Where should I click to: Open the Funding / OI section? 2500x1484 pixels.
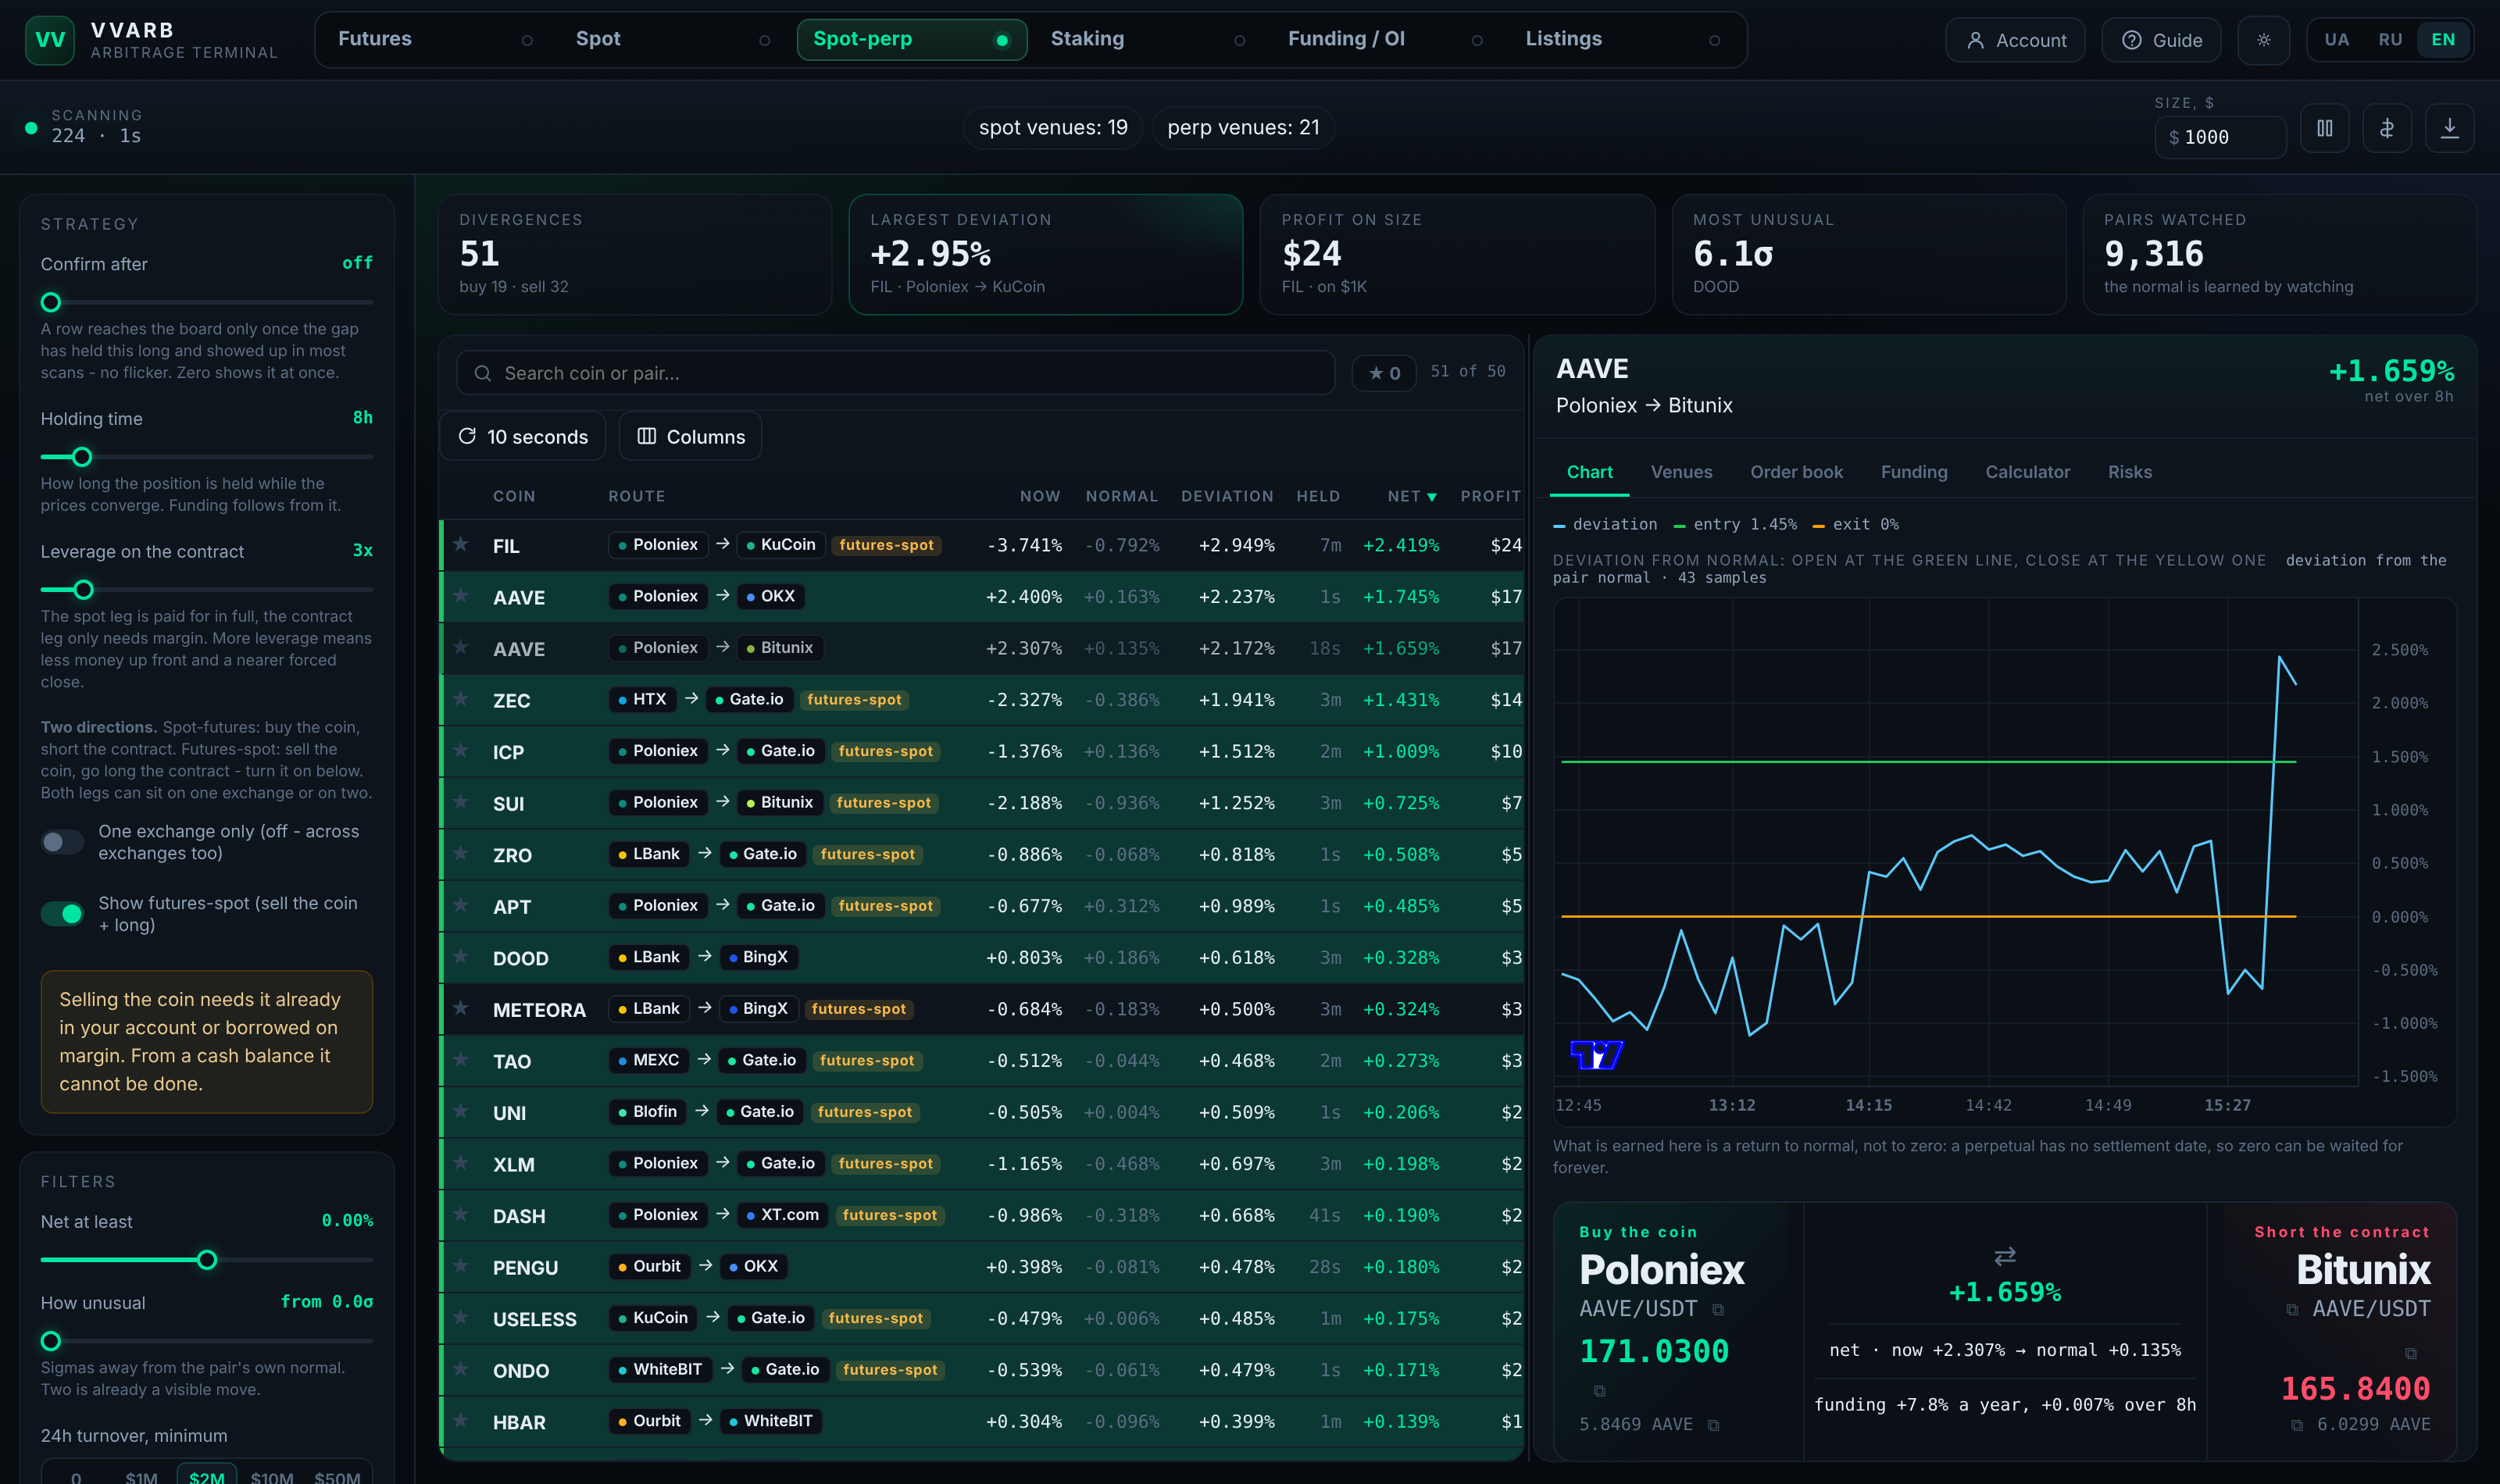pyautogui.click(x=1385, y=39)
